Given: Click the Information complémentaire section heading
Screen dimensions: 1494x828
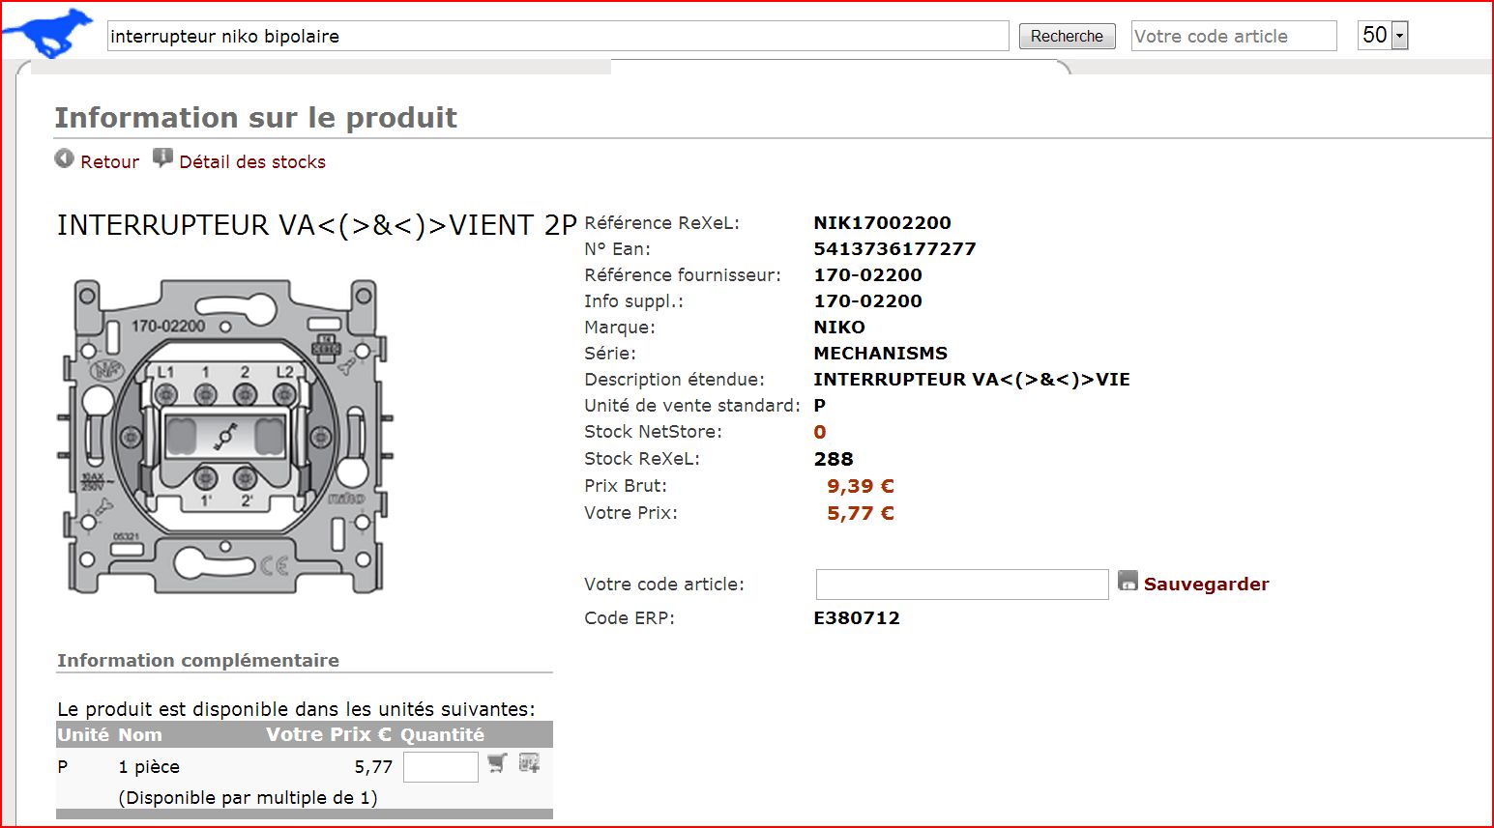Looking at the screenshot, I should 198,661.
